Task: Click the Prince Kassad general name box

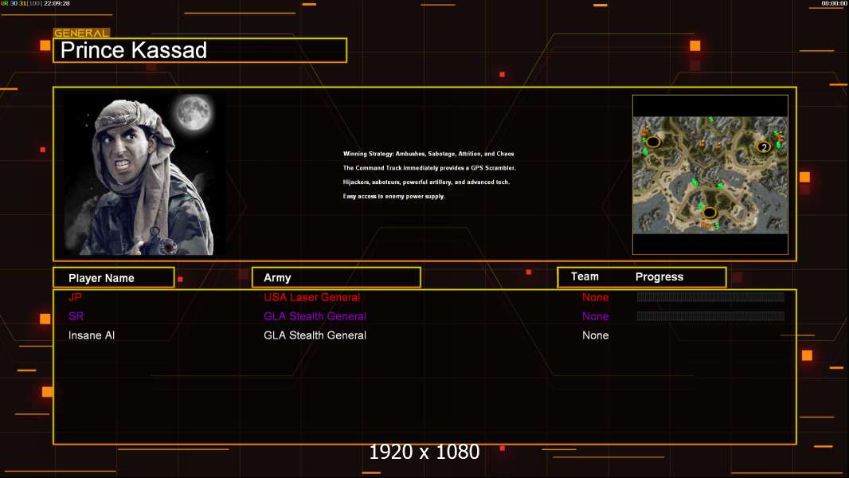Action: click(200, 50)
